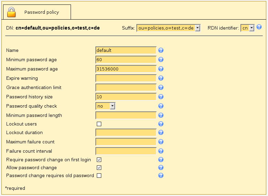Show help for RDN identifier
Screen dimensions: 268x196
click(259, 27)
